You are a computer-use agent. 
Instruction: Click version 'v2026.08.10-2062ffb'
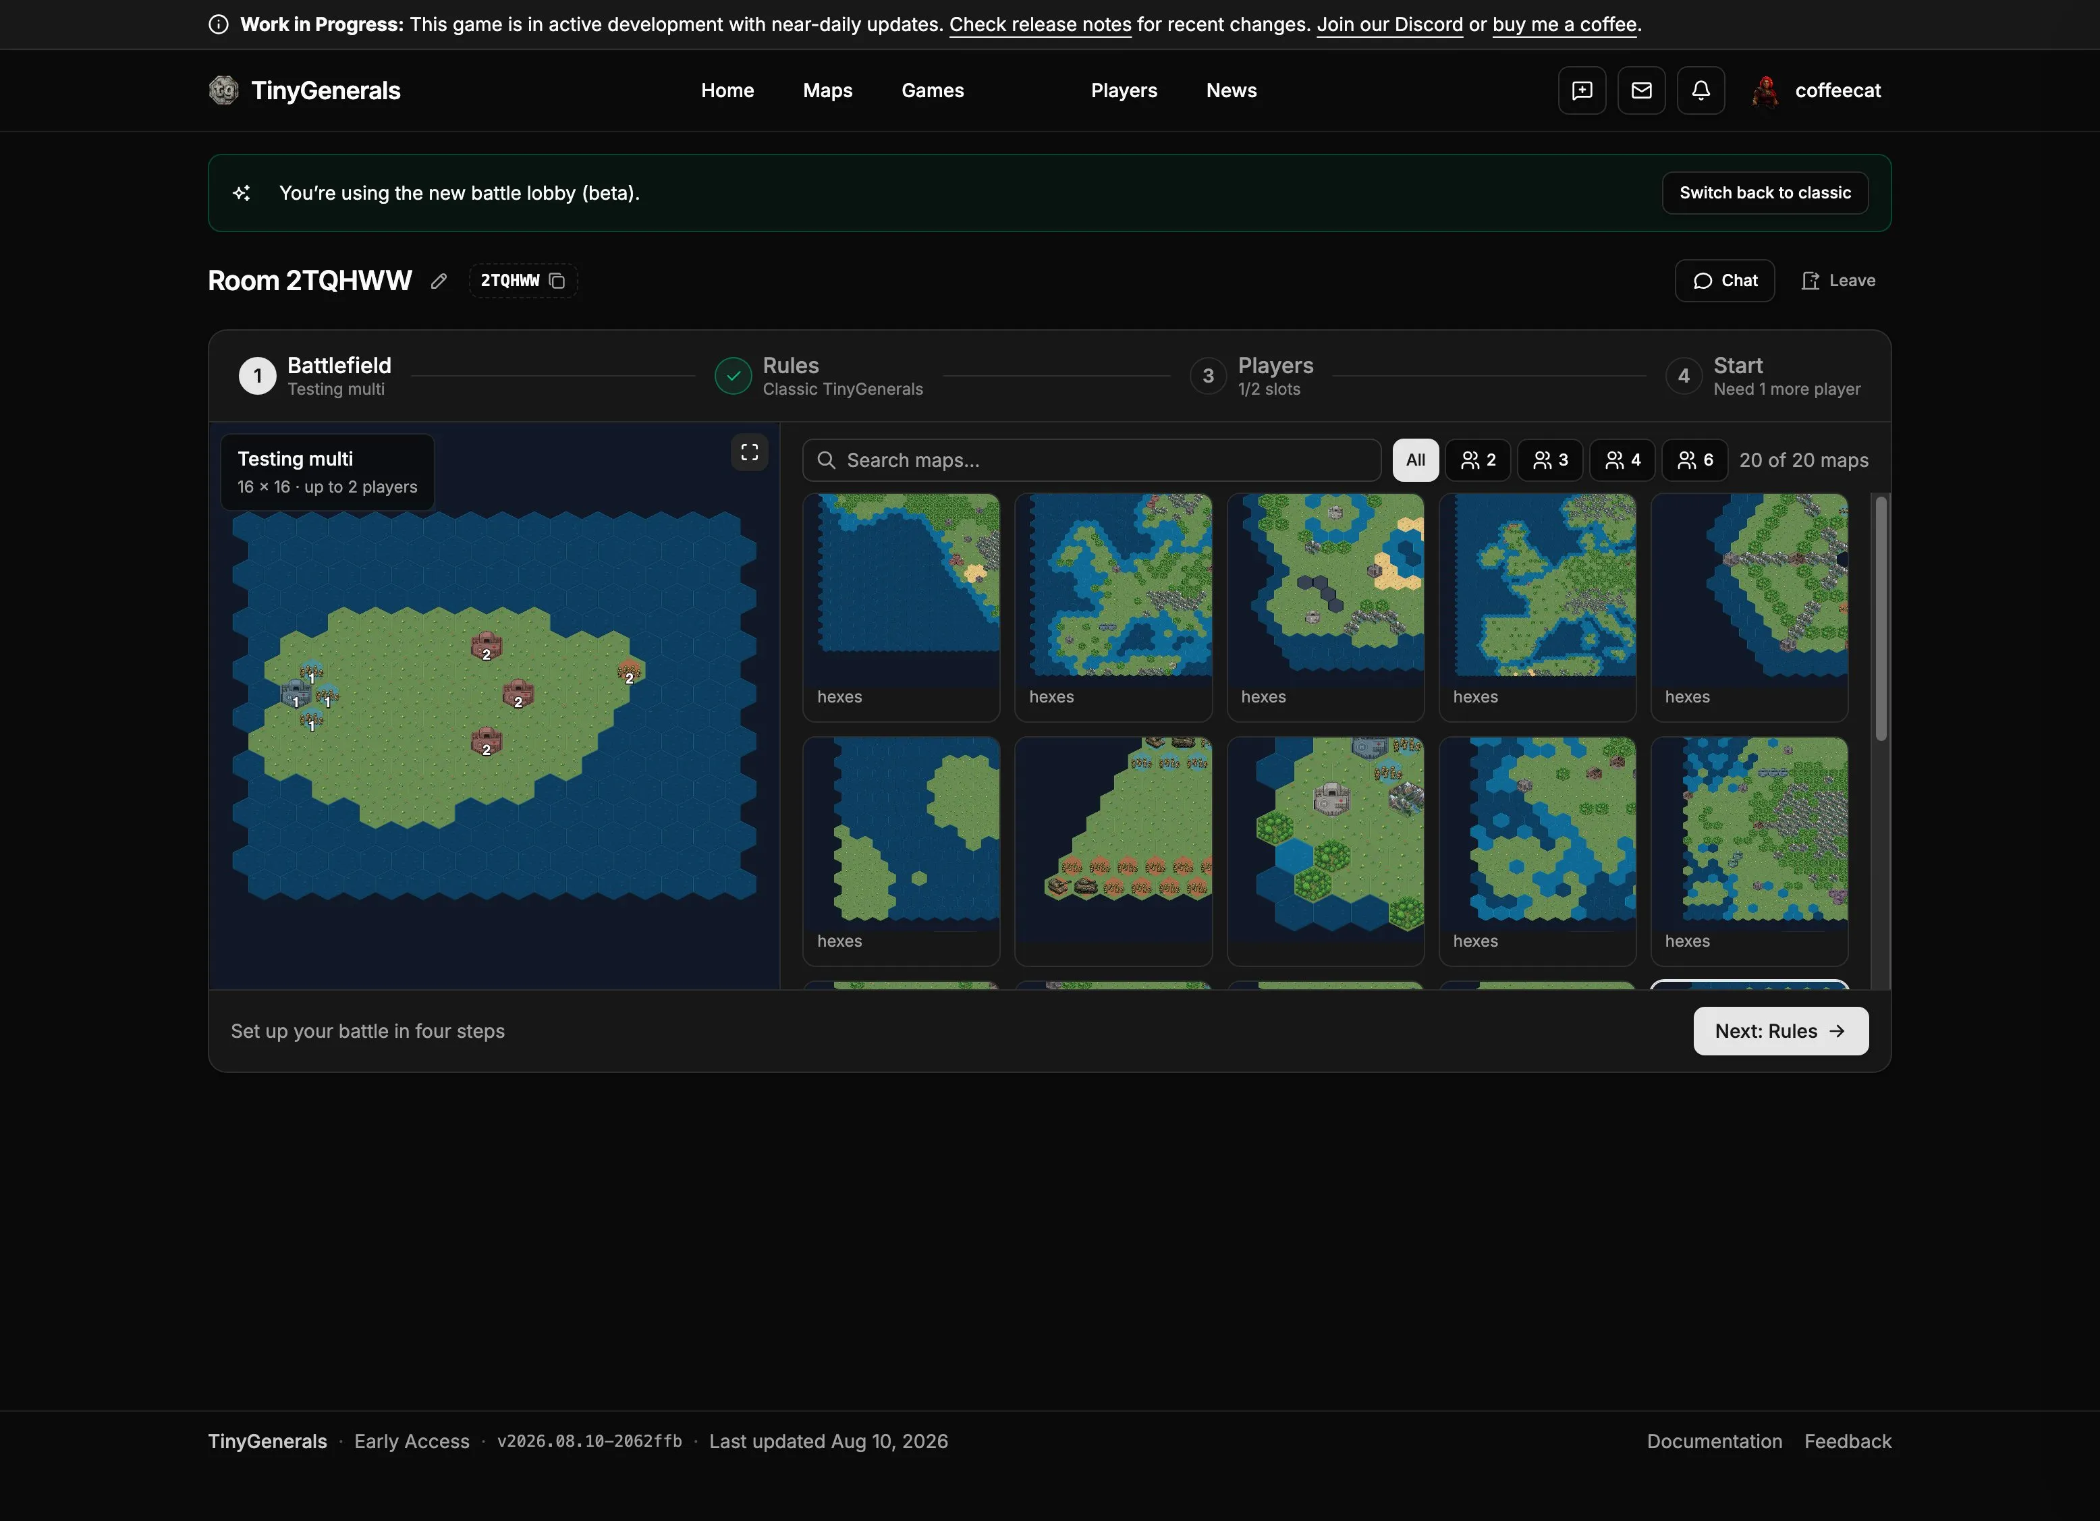pos(589,1441)
